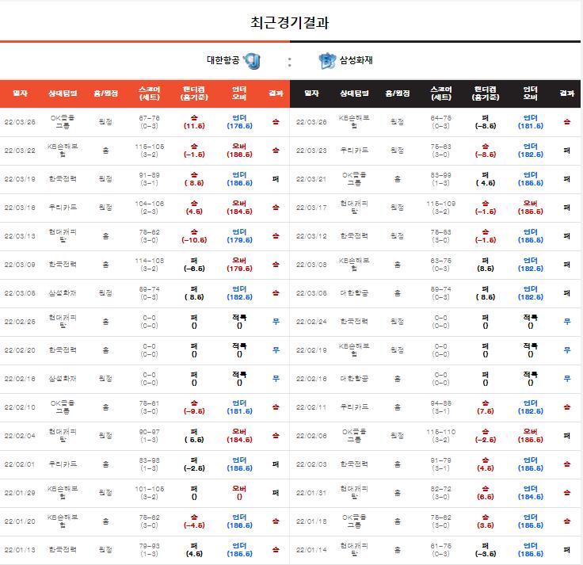Click 핸디캡(홈기준) header in the black table
Screen dimensions: 583x565
pyautogui.click(x=486, y=94)
